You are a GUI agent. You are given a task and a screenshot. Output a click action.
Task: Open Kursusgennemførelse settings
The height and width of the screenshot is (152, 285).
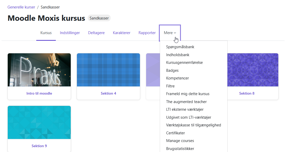[x=184, y=62]
